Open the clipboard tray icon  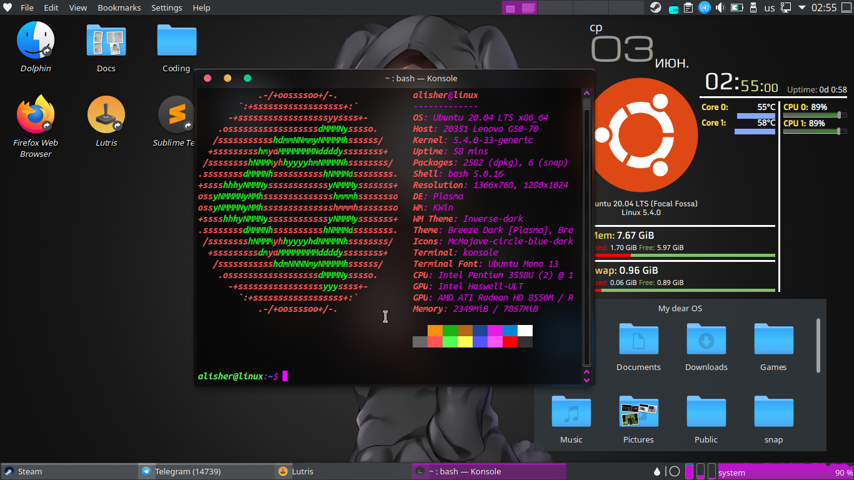click(x=688, y=7)
